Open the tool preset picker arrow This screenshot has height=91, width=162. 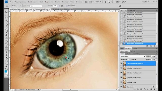[x=10, y=6]
